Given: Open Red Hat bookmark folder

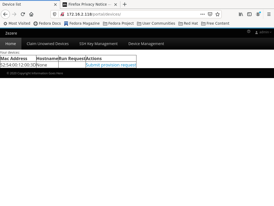Looking at the screenshot, I should [188, 24].
